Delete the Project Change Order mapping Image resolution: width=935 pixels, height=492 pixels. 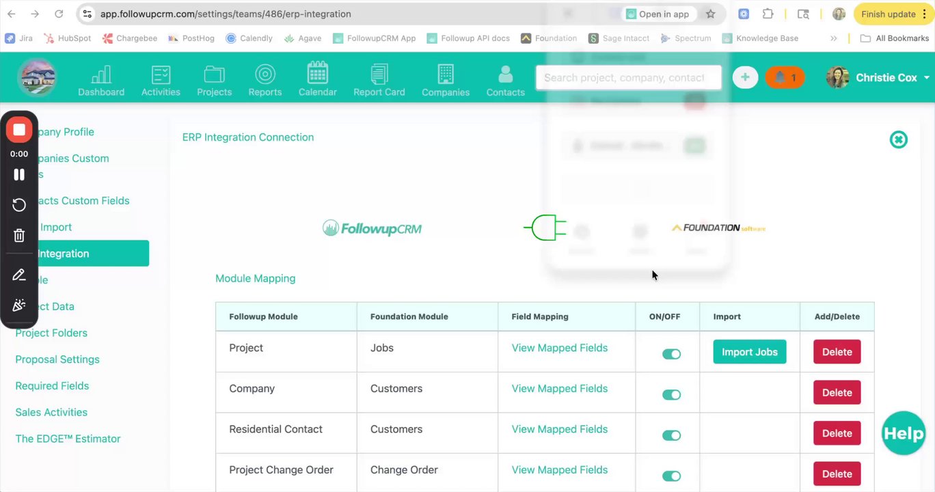click(x=837, y=474)
